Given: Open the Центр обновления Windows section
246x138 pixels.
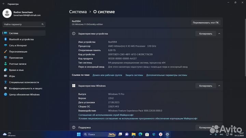Looking at the screenshot, I should pyautogui.click(x=24, y=94).
